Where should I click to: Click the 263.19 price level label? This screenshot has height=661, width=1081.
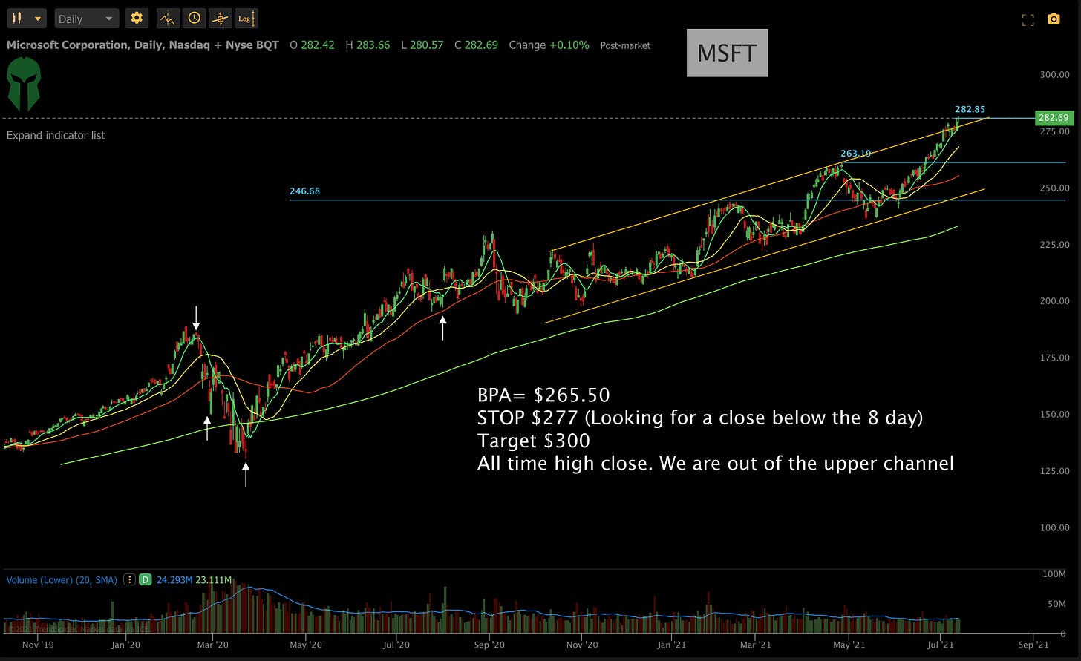[856, 154]
